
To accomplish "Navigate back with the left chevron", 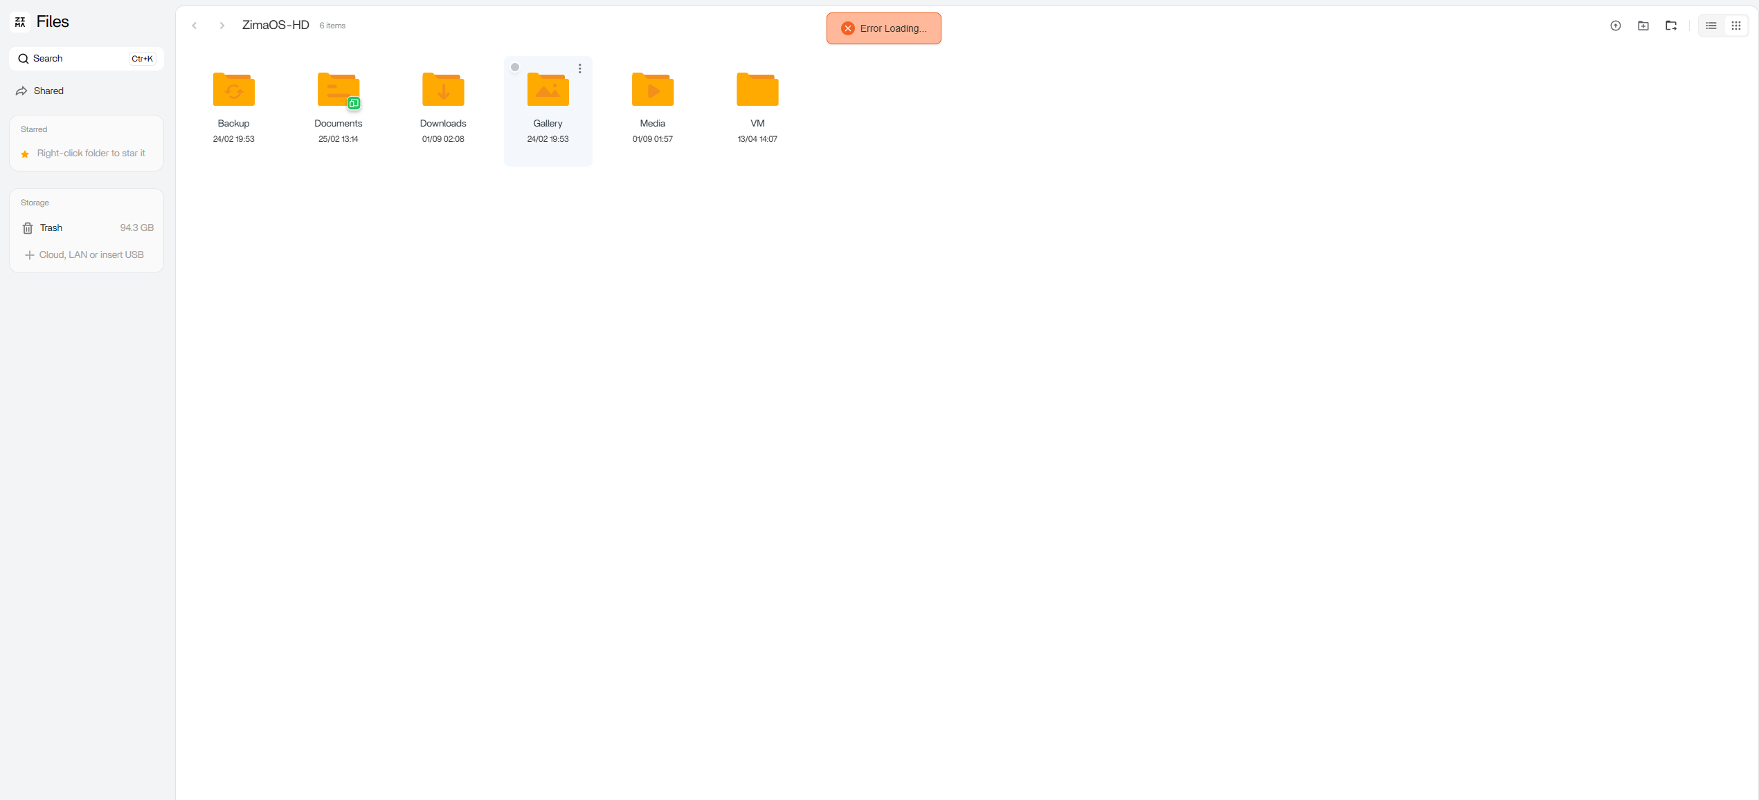I will tap(195, 26).
